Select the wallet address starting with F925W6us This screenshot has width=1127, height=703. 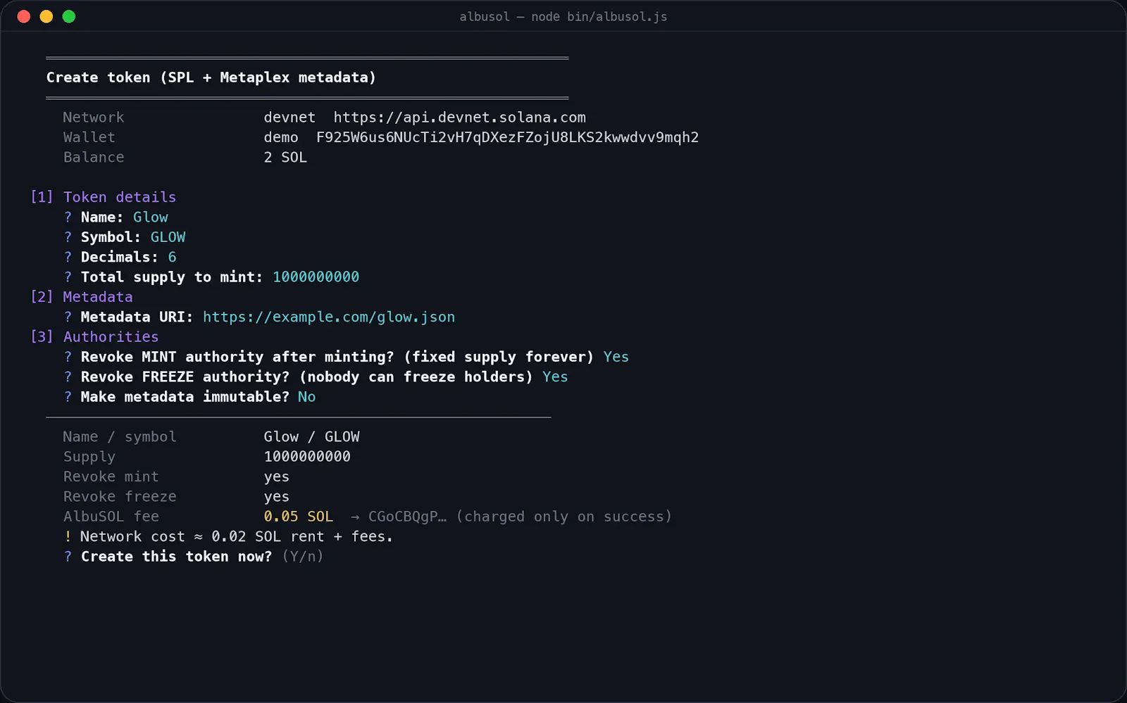507,137
